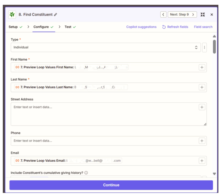Open the Configure tab

click(x=41, y=27)
